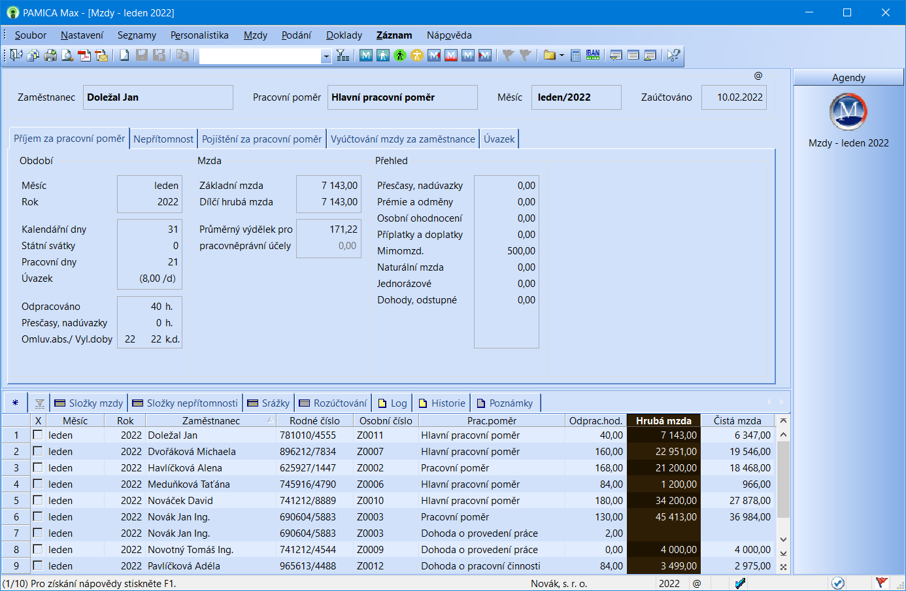Viewport: 906px width, 591px height.
Task: Switch to the Nepřítomnost tab
Action: (163, 139)
